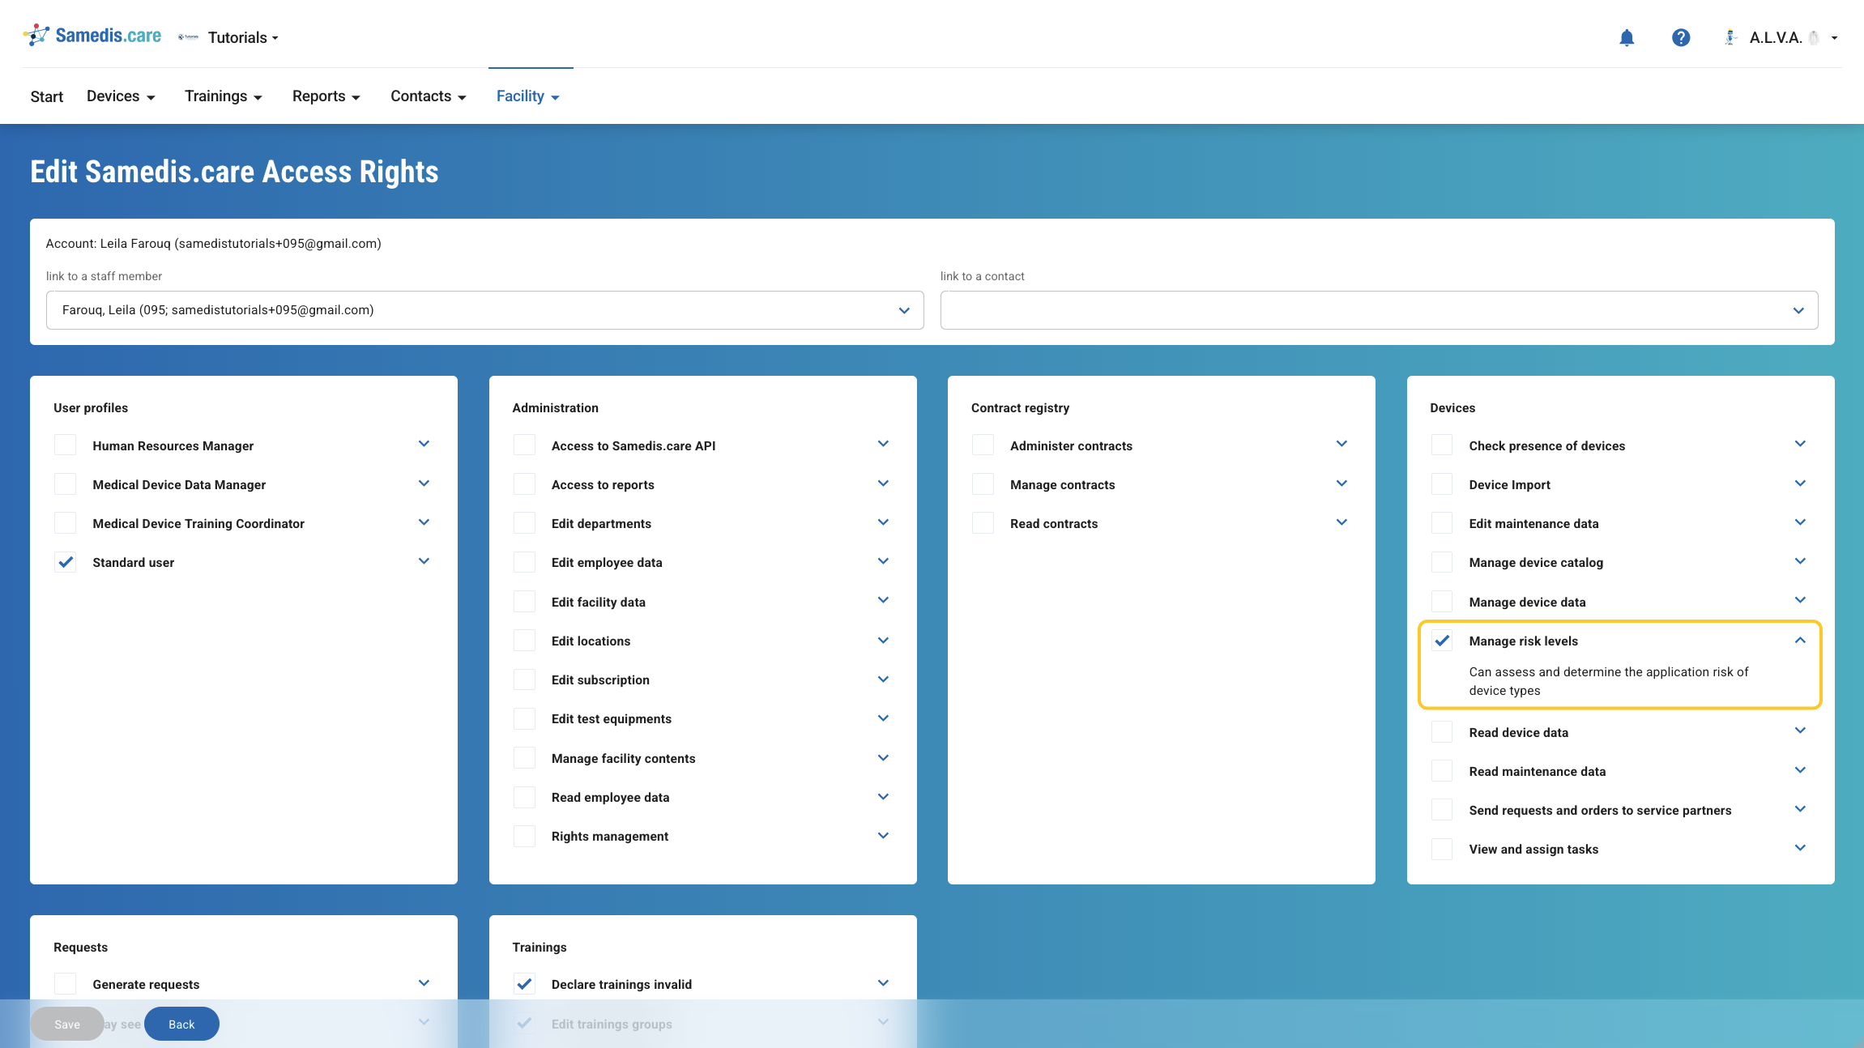Viewport: 1864px width, 1048px height.
Task: Click the Save button
Action: 67,1024
